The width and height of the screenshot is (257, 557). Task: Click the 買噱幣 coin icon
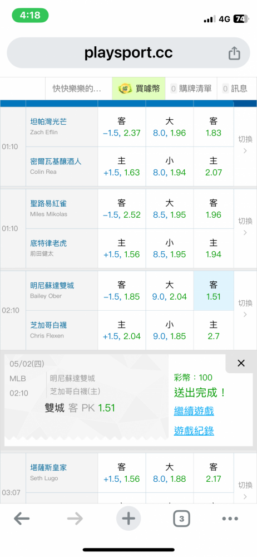click(125, 89)
